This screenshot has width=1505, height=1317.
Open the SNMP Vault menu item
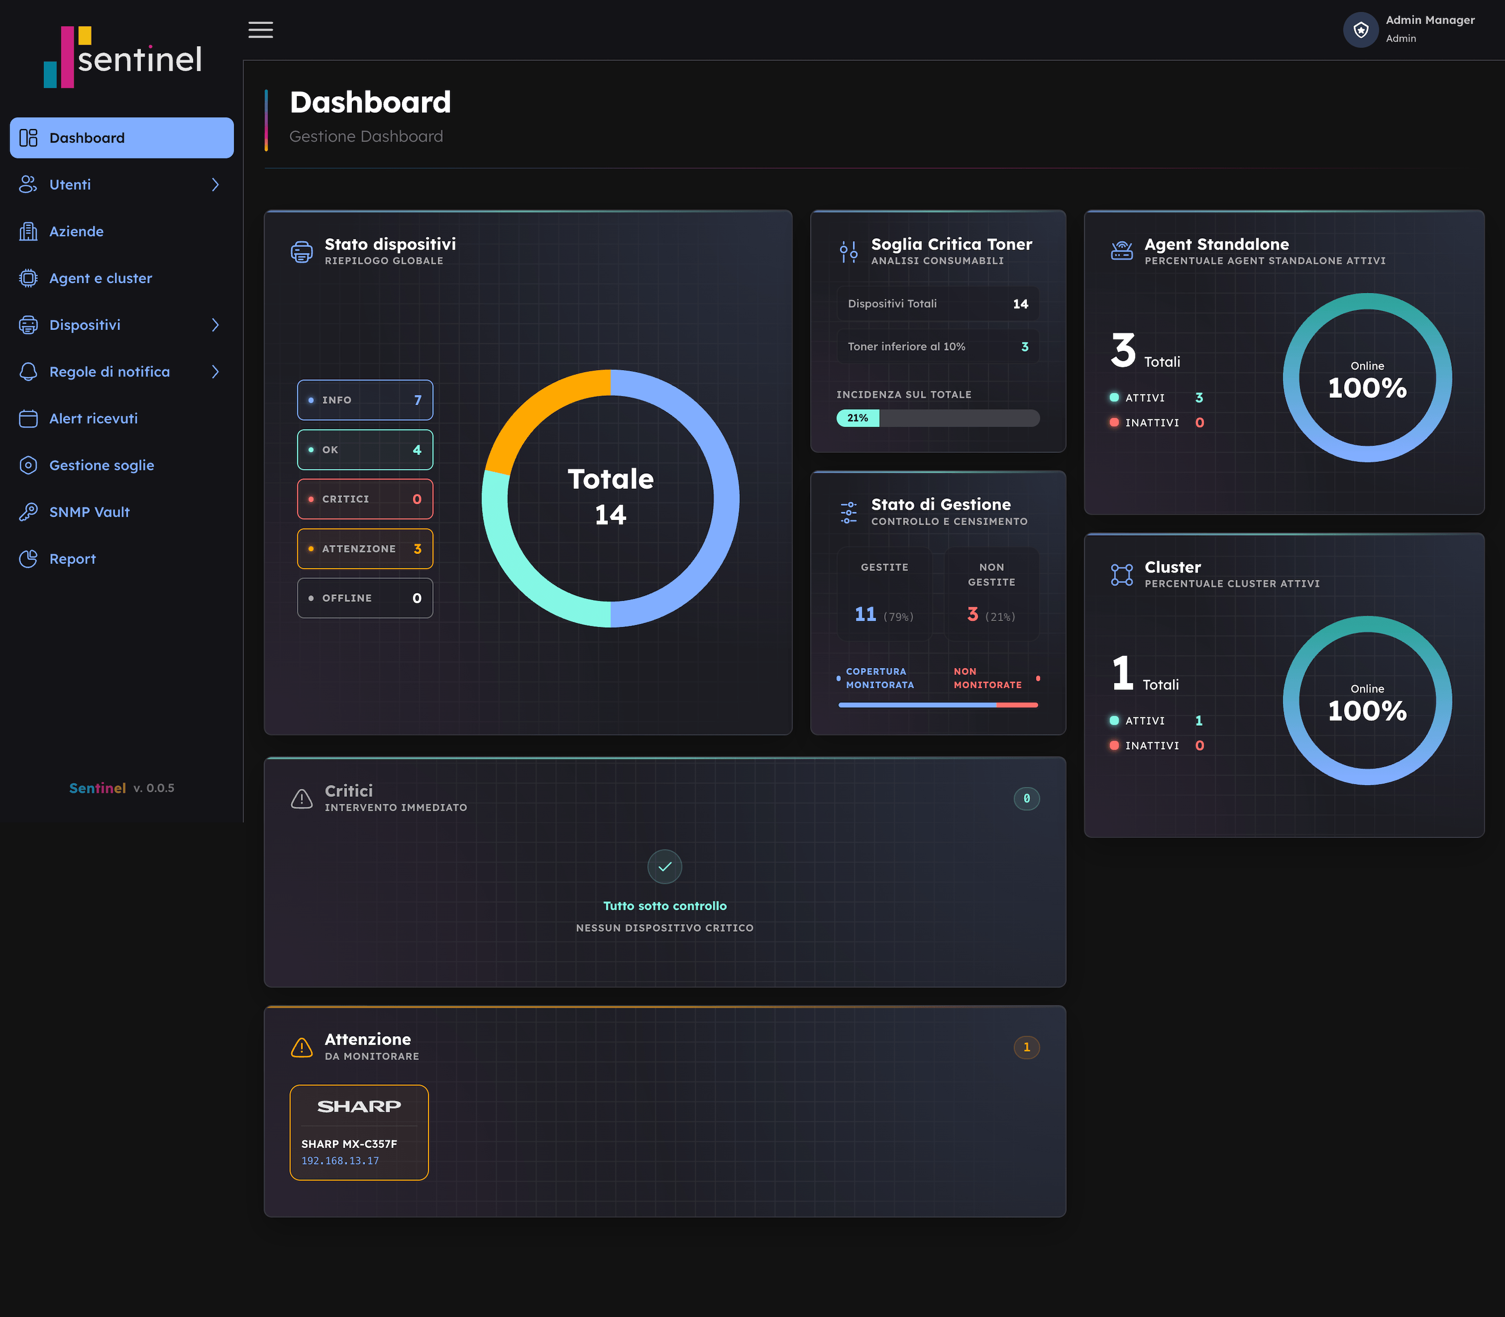[122, 511]
